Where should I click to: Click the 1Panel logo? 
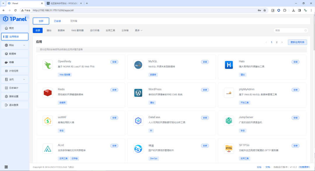pos(15,19)
